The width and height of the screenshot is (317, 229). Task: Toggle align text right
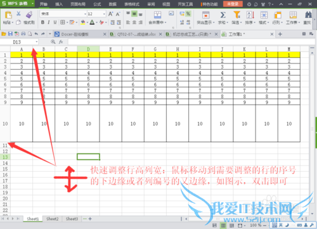141,22
